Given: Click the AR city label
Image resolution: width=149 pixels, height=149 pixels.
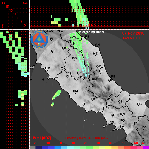Looking at the screenshot, I should tap(64, 48).
